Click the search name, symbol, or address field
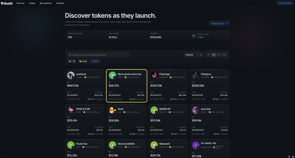 pos(99,55)
